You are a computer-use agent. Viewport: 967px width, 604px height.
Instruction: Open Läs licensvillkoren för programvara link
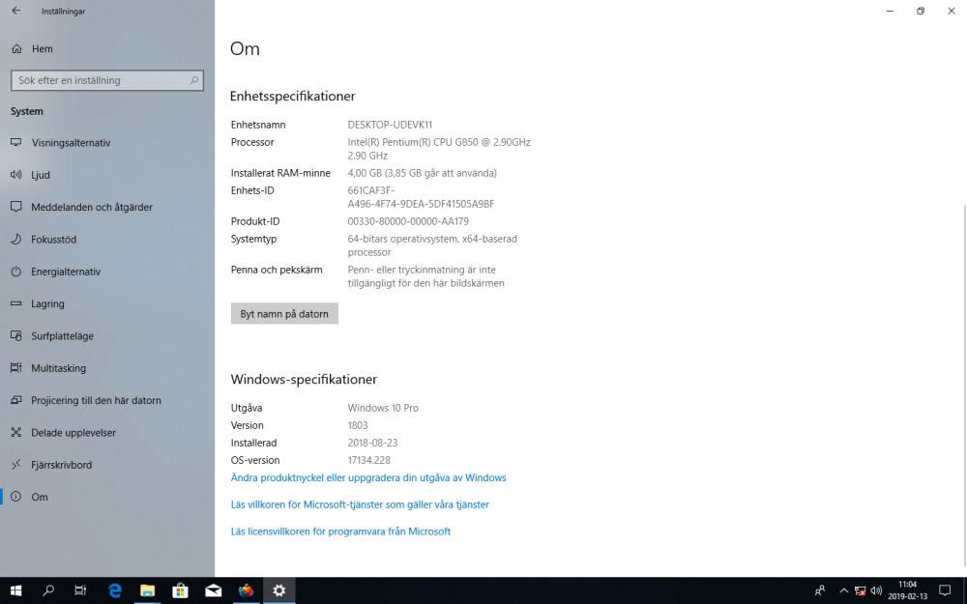pyautogui.click(x=340, y=532)
